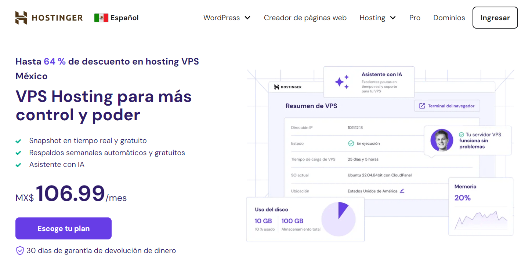Click the Dirección IP label
Image resolution: width=532 pixels, height=275 pixels.
pos(302,128)
